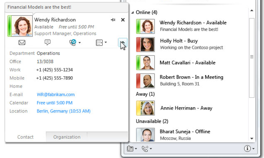Collapse the contact card details
264x158 pixels.
tap(123, 43)
